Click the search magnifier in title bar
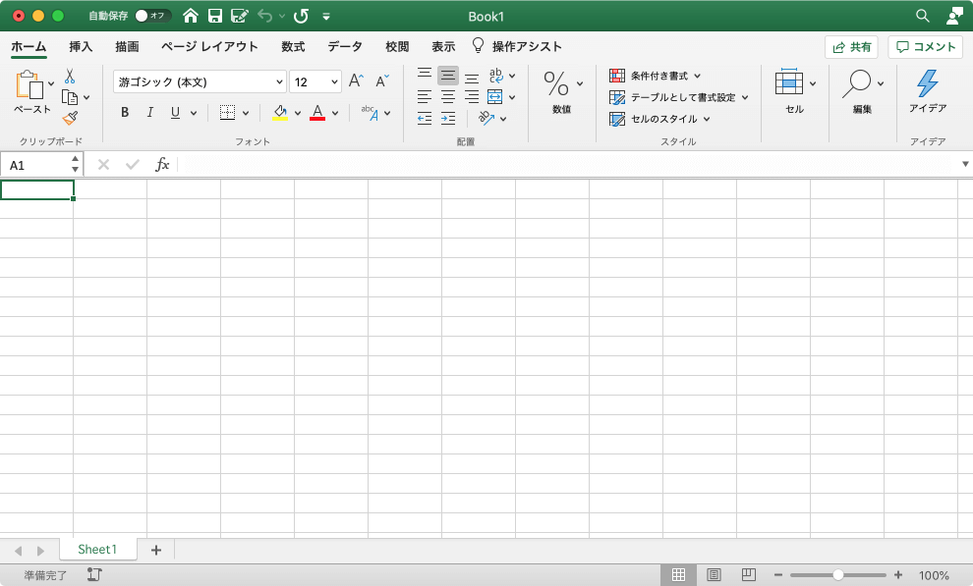 coord(923,16)
